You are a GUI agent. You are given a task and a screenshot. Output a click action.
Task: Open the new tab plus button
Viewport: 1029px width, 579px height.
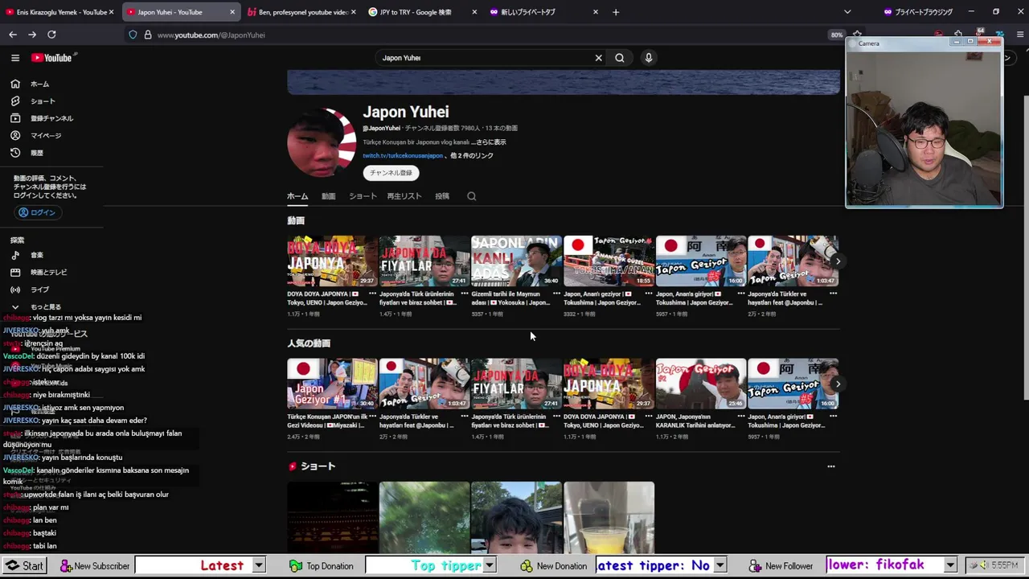pyautogui.click(x=616, y=12)
